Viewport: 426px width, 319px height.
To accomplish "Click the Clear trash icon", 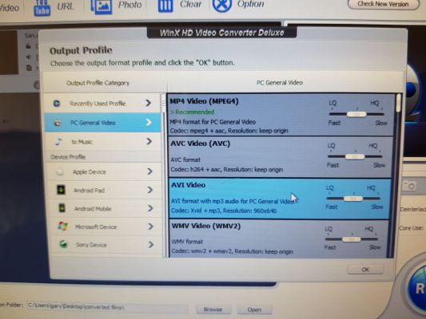I will point(165,6).
